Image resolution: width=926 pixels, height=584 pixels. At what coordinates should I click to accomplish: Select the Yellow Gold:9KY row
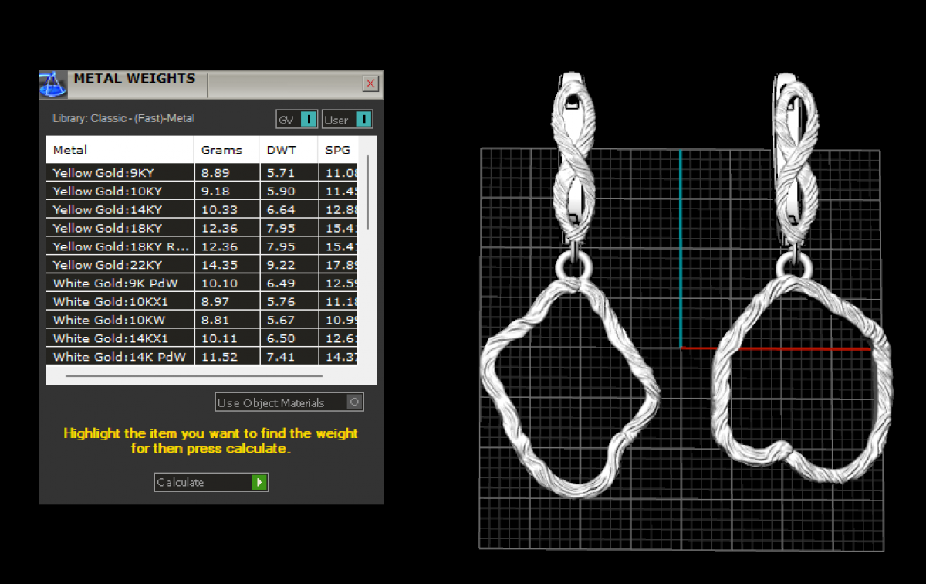point(204,173)
